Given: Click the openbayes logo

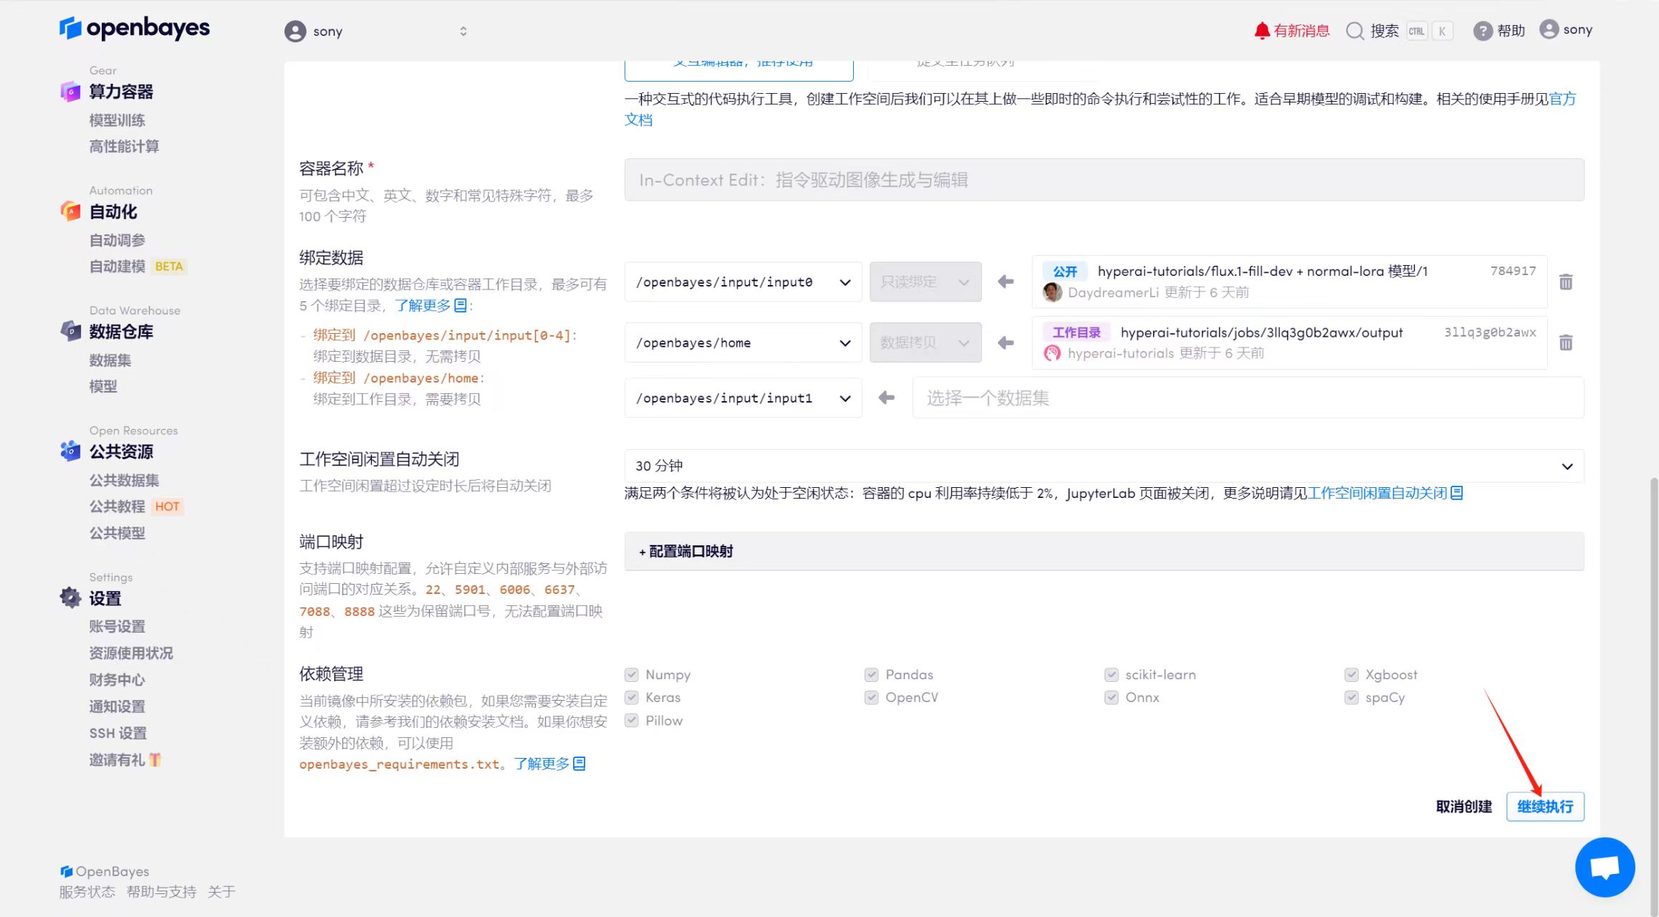Looking at the screenshot, I should tap(135, 29).
